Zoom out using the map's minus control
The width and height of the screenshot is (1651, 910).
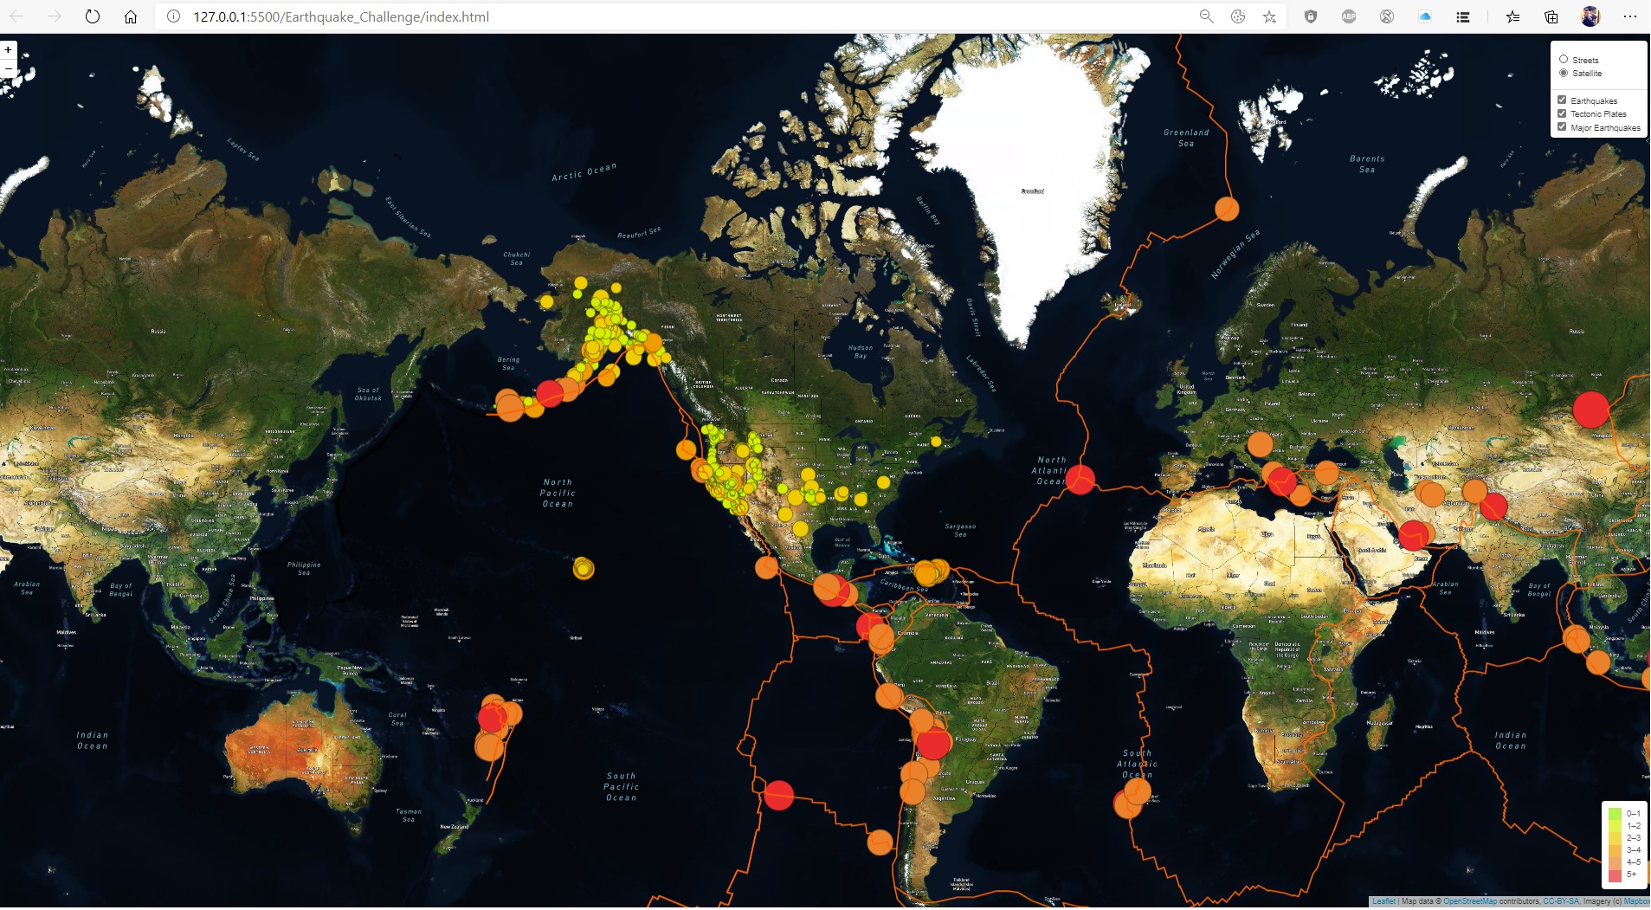[x=8, y=68]
